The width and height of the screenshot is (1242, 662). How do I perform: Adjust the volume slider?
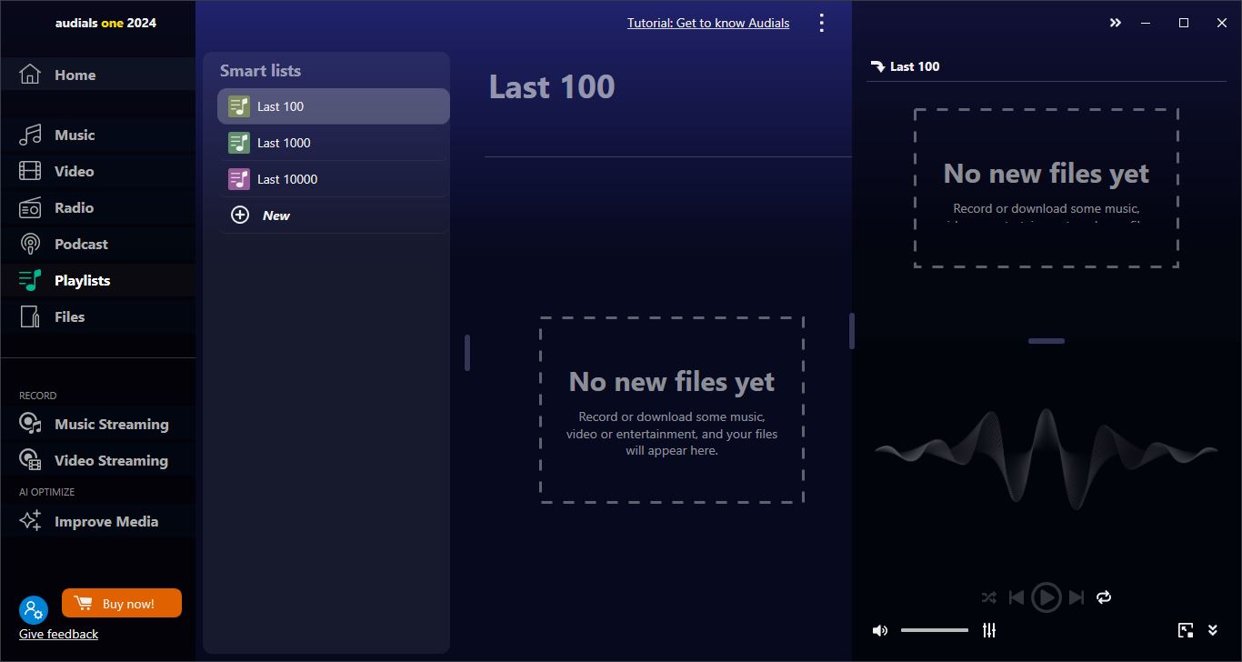point(935,630)
